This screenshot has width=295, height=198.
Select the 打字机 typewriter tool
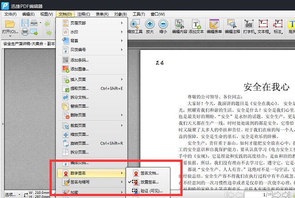[x=249, y=26]
